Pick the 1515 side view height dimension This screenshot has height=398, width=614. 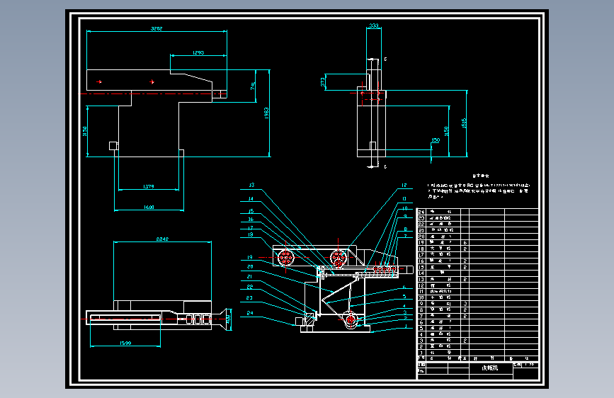tap(464, 123)
